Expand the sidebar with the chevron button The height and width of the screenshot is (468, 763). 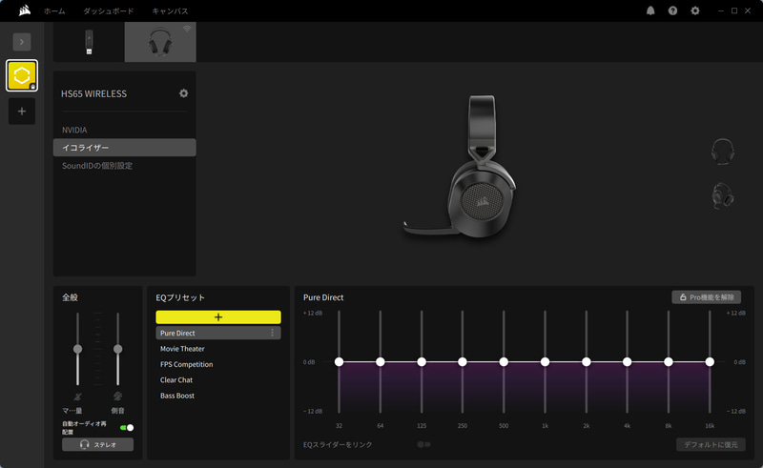pyautogui.click(x=22, y=42)
